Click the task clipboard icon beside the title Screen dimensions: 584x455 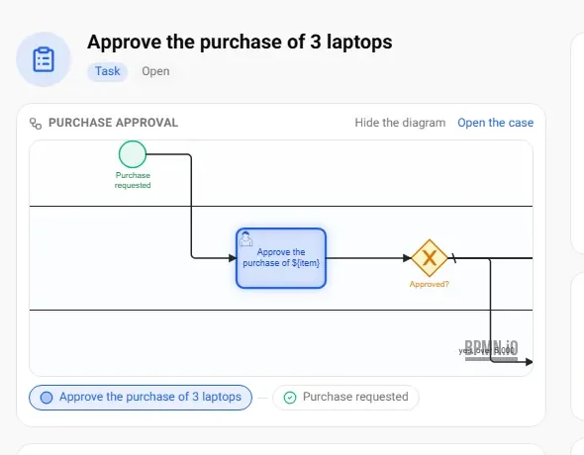pos(44,59)
